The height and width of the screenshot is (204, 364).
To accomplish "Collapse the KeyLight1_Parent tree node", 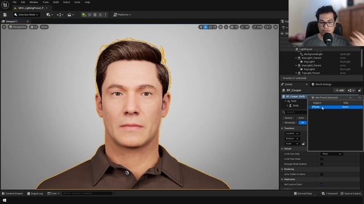I will click(296, 58).
